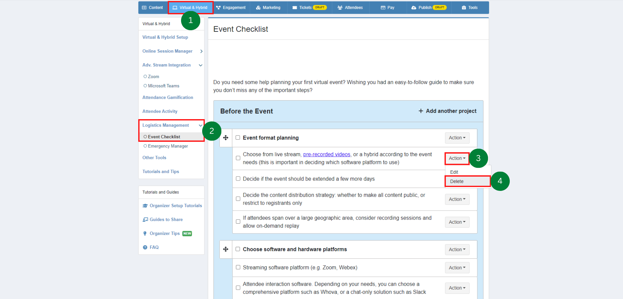
Task: Click the Tools tab briefcase icon
Action: pyautogui.click(x=464, y=7)
